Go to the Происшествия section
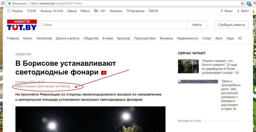 (144, 38)
